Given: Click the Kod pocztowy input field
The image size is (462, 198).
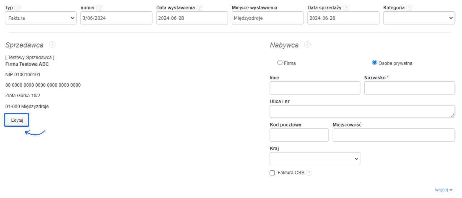Looking at the screenshot, I should pos(299,135).
